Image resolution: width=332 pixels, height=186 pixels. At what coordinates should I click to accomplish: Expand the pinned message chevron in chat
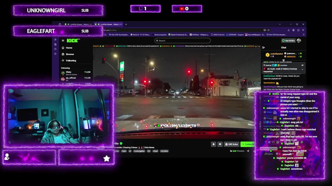(302, 69)
